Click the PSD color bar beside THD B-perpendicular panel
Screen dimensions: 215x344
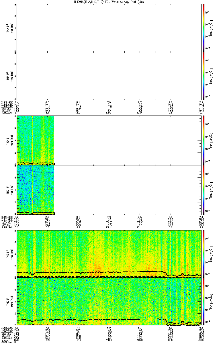tap(203, 140)
